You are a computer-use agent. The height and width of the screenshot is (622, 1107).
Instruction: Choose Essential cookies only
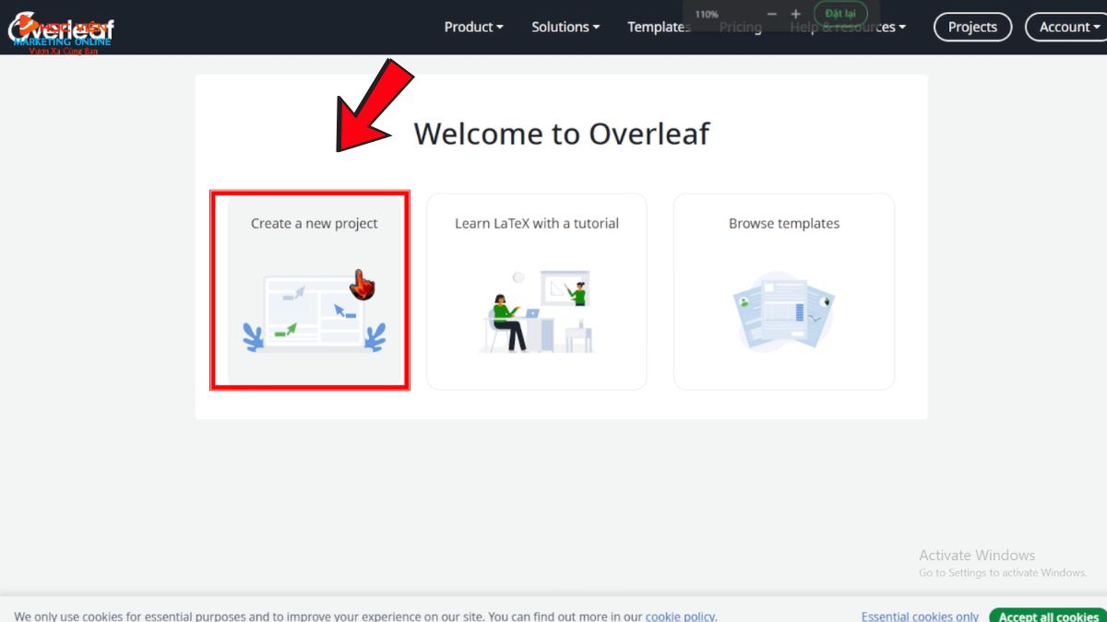pos(920,616)
